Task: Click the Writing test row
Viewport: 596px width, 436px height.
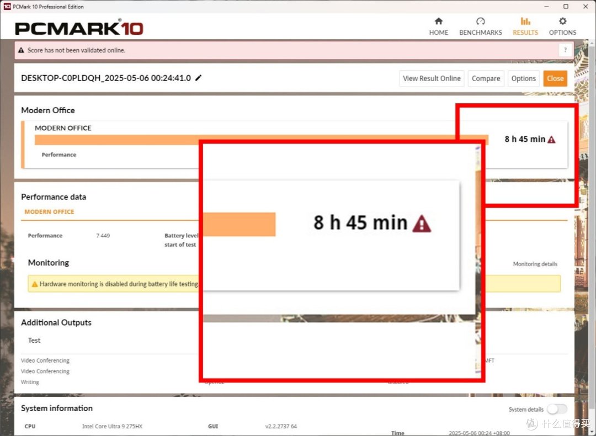Action: 30,382
